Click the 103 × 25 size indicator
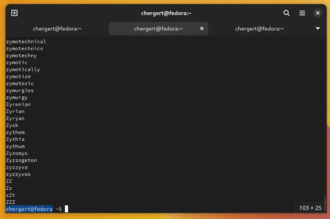The image size is (330, 219). tap(310, 208)
